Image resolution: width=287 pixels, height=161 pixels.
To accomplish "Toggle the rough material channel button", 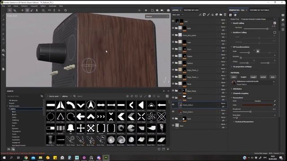I will [x=253, y=77].
